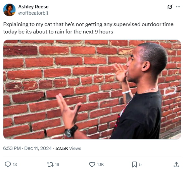
Task: Click the Ashley Reese display name
Action: coord(33,7)
